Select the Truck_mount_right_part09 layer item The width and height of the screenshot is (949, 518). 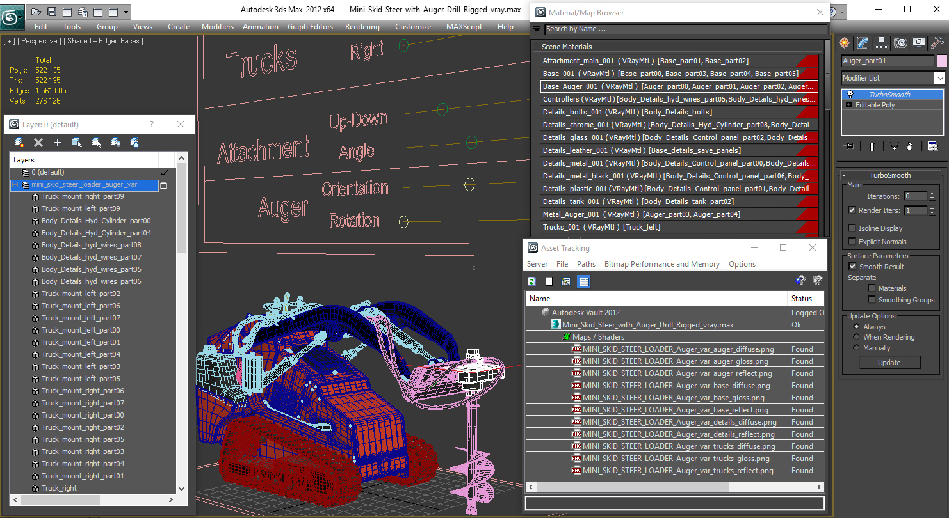[83, 196]
